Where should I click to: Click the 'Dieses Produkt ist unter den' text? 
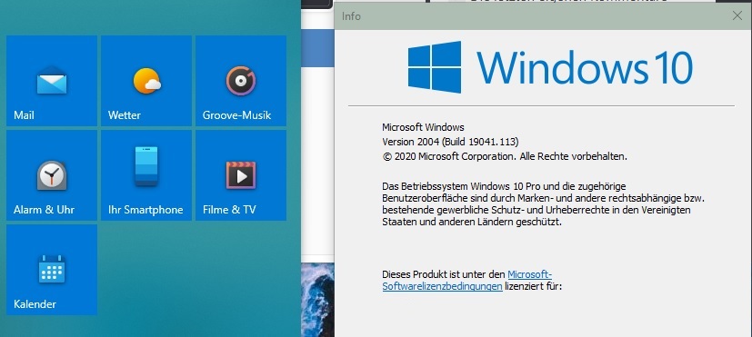444,274
